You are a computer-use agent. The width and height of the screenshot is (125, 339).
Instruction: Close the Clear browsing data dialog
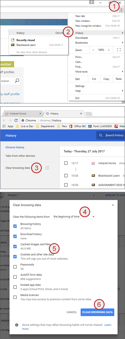pyautogui.click(x=113, y=205)
